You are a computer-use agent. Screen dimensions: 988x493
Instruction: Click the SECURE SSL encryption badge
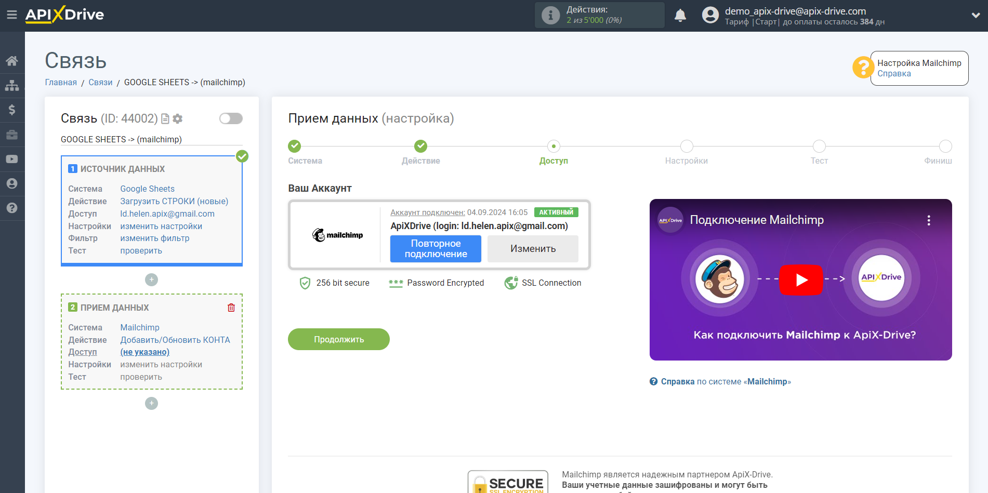[x=508, y=482]
